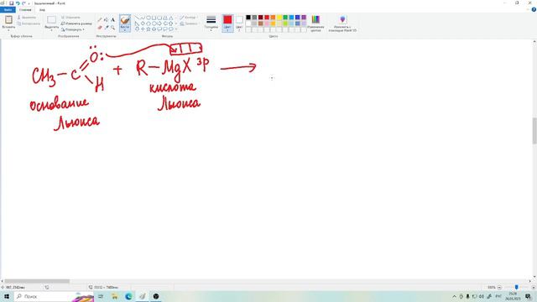Image resolution: width=537 pixels, height=302 pixels.
Task: Expand the Brushes dropdown arrow
Action: click(x=125, y=30)
